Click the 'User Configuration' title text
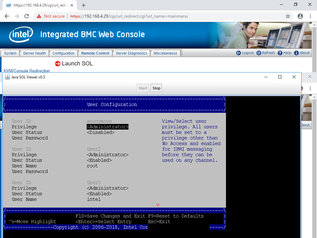 coord(112,104)
